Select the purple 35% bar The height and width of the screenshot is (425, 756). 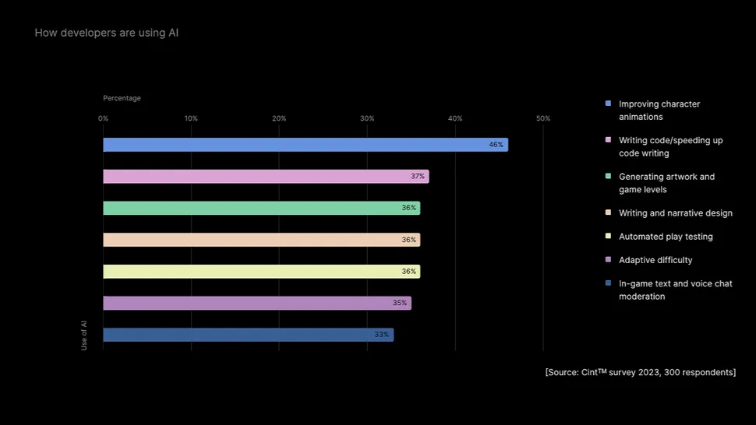257,304
